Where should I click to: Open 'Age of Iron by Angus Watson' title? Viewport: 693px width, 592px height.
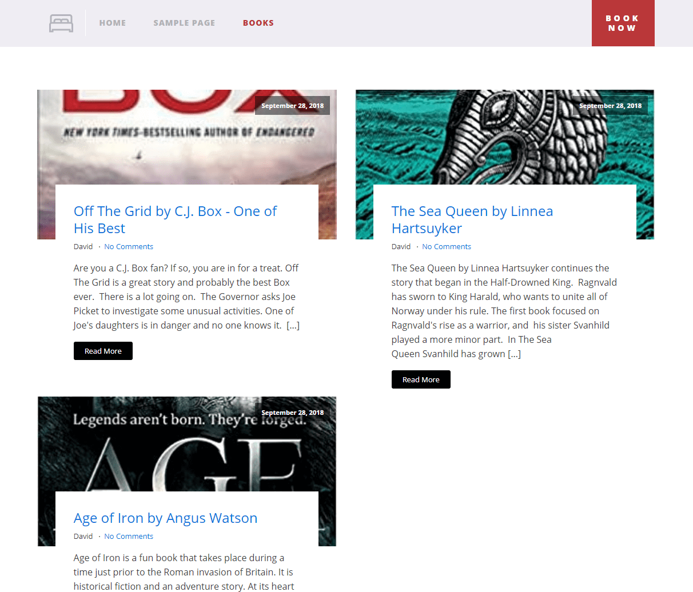click(x=166, y=518)
